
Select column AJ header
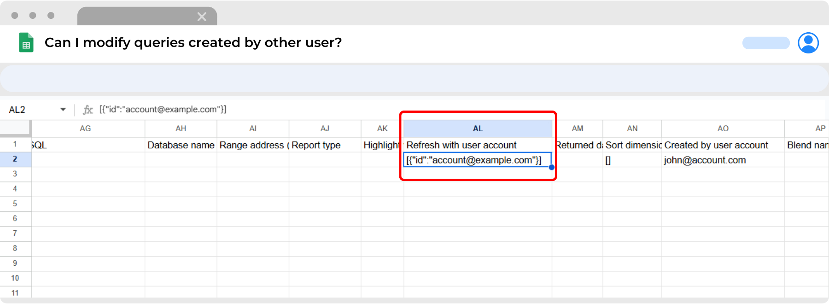(325, 129)
